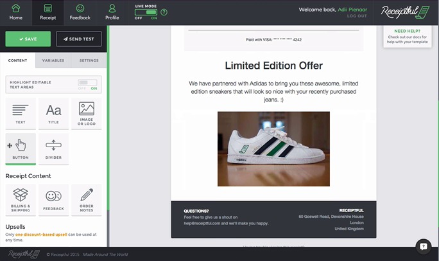Select the Order Notes block
The height and width of the screenshot is (261, 439).
pyautogui.click(x=87, y=200)
